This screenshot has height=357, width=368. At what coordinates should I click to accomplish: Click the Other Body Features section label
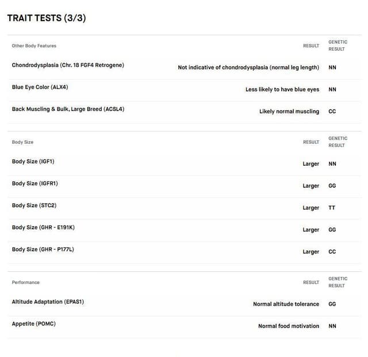[x=34, y=46]
